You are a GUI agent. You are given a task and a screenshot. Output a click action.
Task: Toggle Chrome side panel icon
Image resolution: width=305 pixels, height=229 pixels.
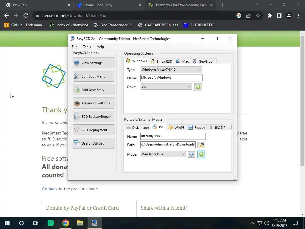pos(279,16)
